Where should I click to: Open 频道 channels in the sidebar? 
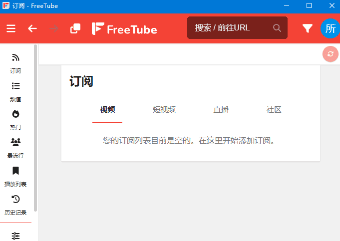(15, 92)
